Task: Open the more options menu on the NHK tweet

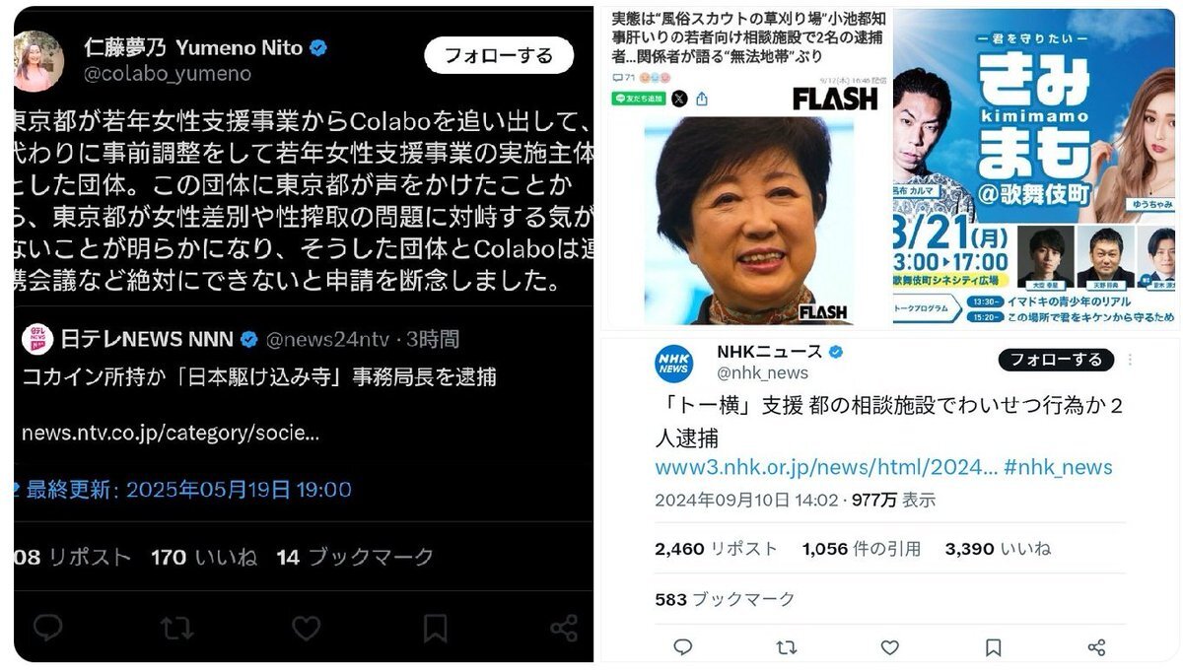Action: (x=1130, y=361)
